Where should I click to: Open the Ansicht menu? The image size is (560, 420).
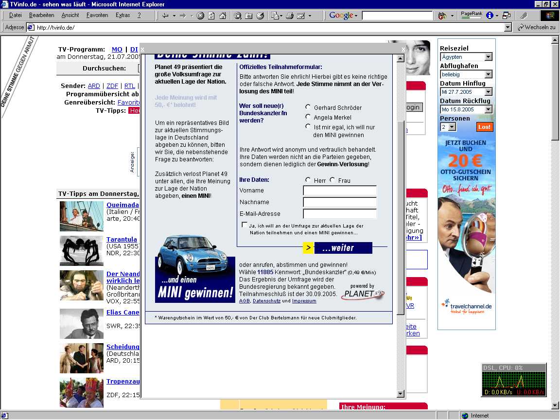[70, 16]
